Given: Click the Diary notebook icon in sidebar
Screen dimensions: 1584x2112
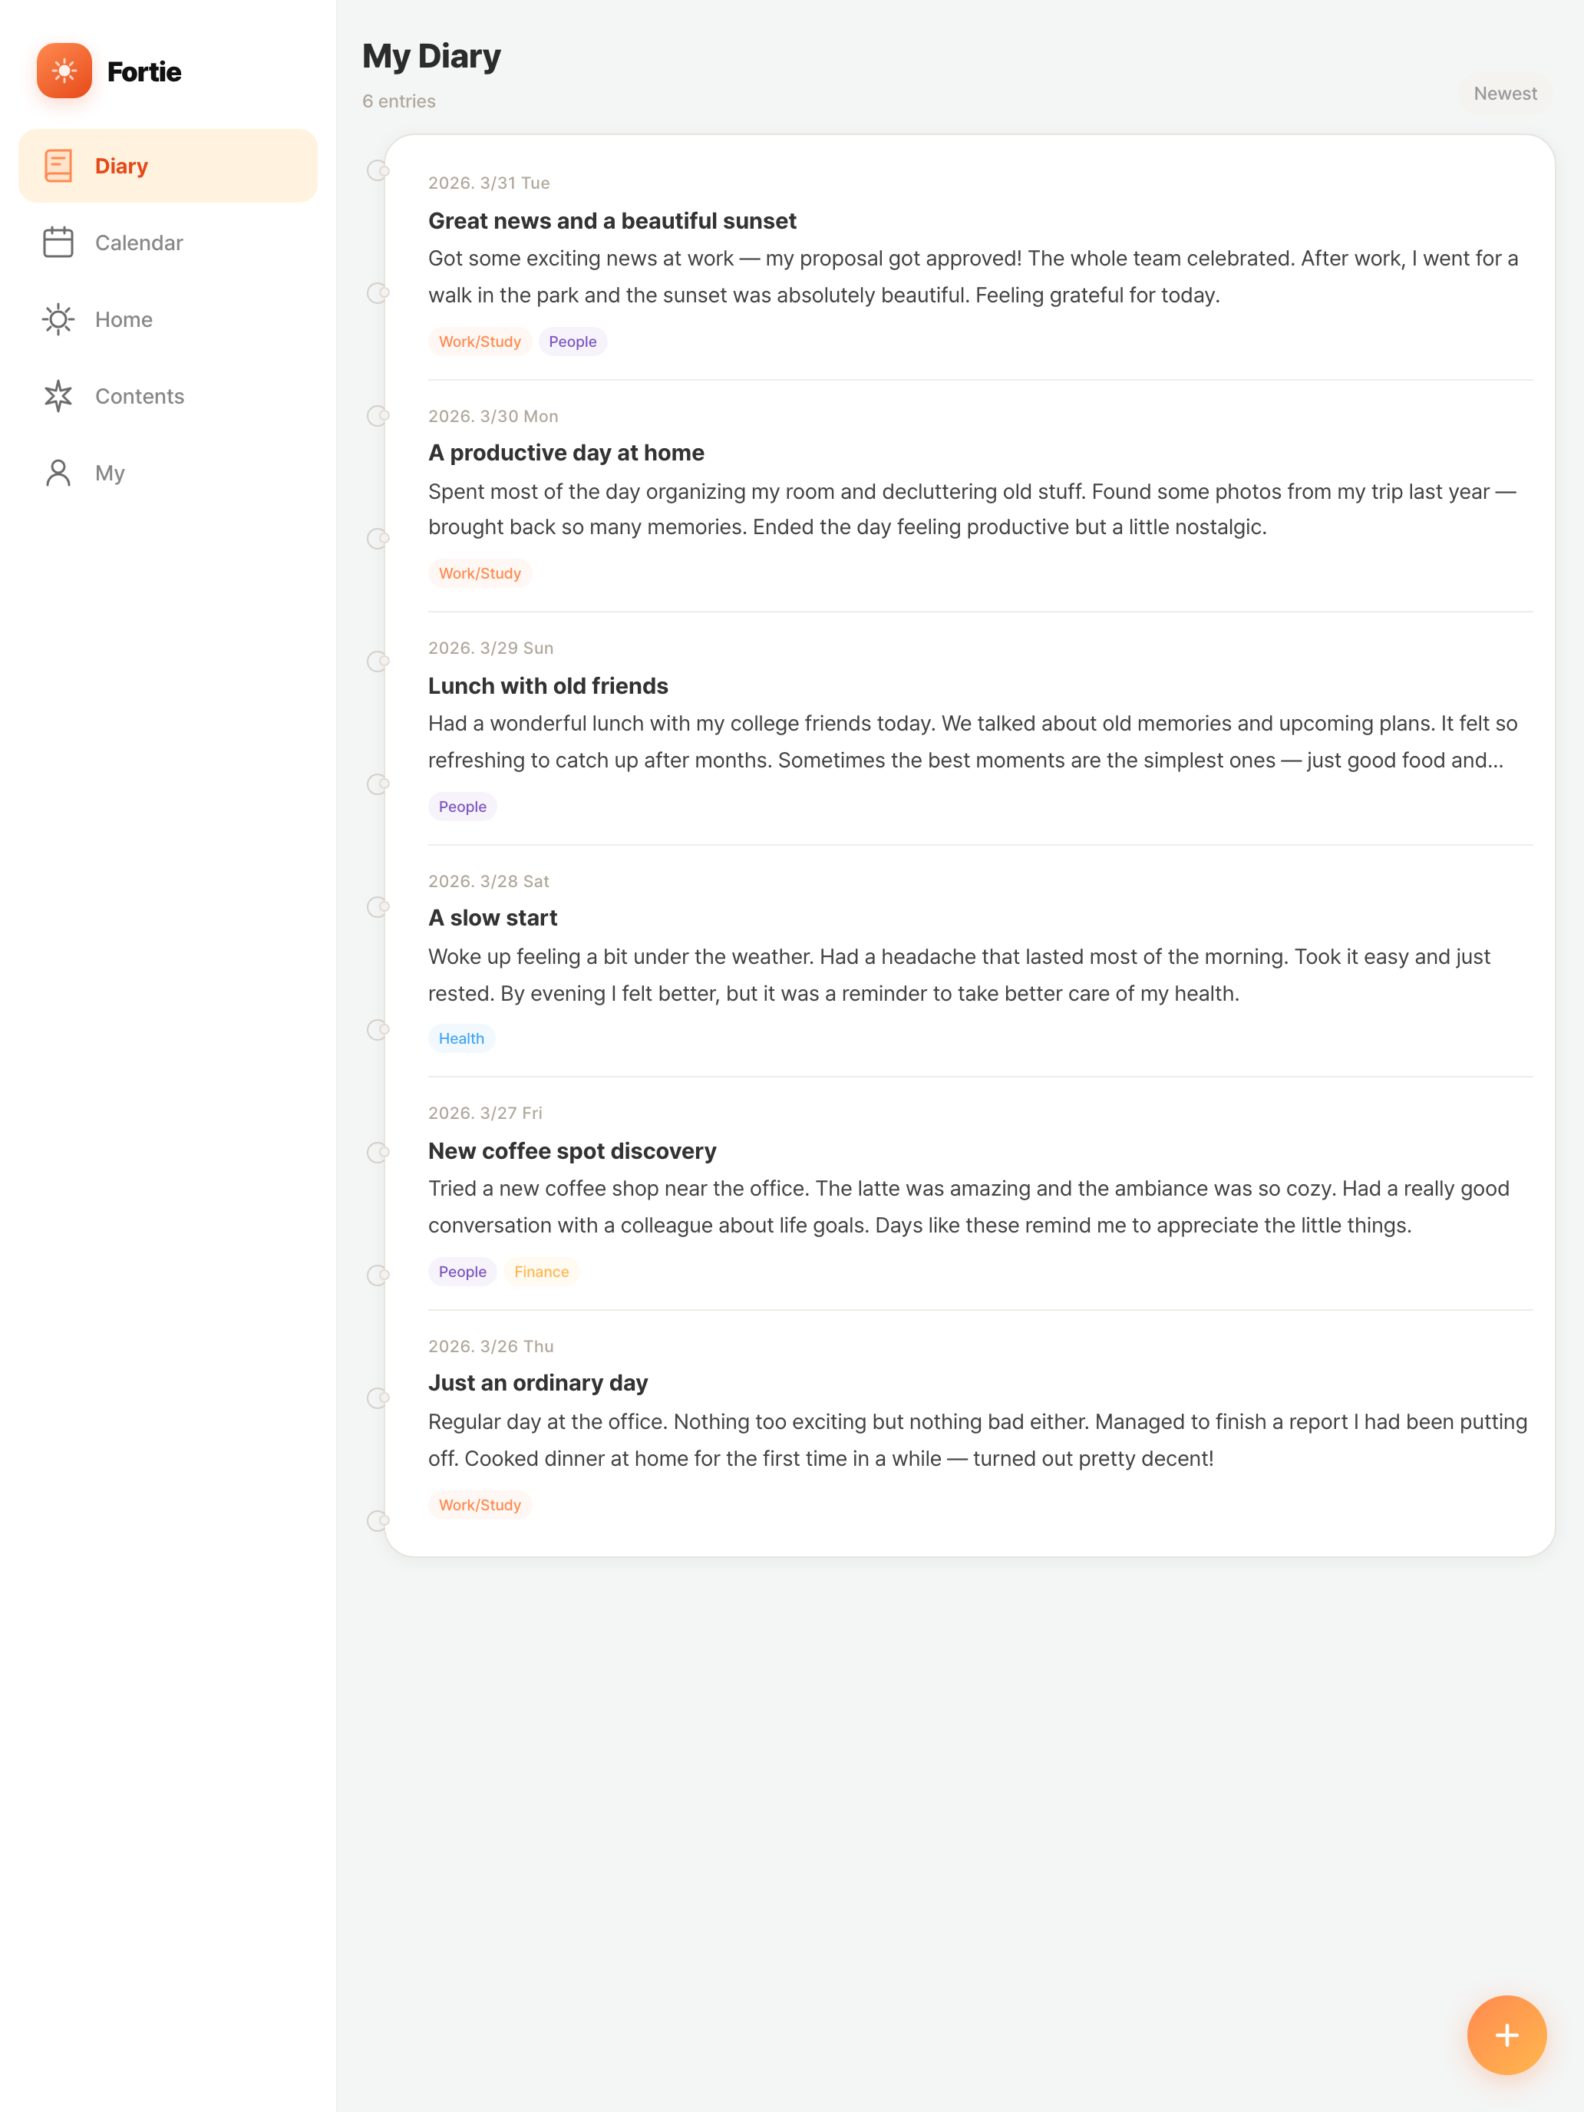Looking at the screenshot, I should point(58,166).
